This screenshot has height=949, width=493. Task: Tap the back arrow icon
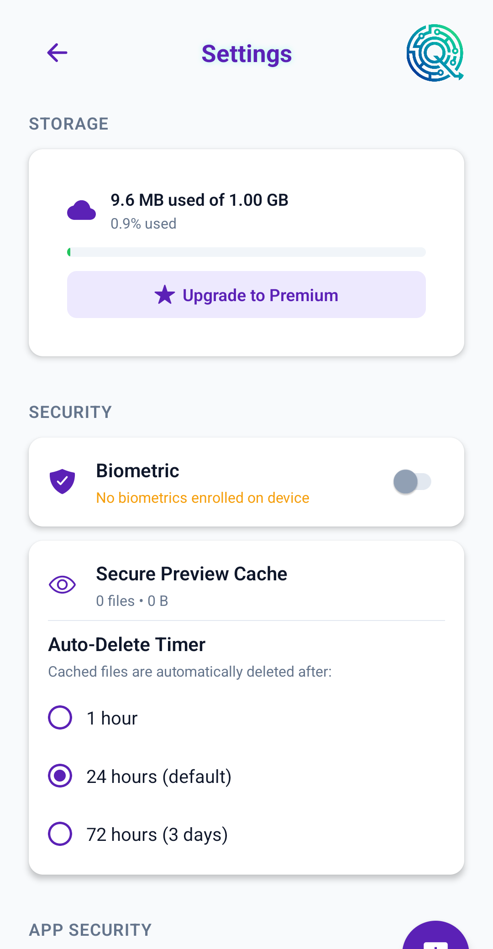click(58, 53)
